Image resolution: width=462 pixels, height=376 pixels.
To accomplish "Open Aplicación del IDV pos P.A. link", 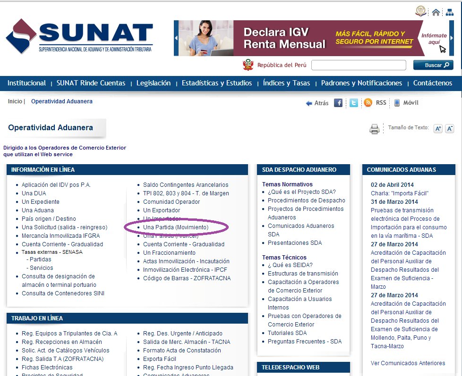I will 56,185.
